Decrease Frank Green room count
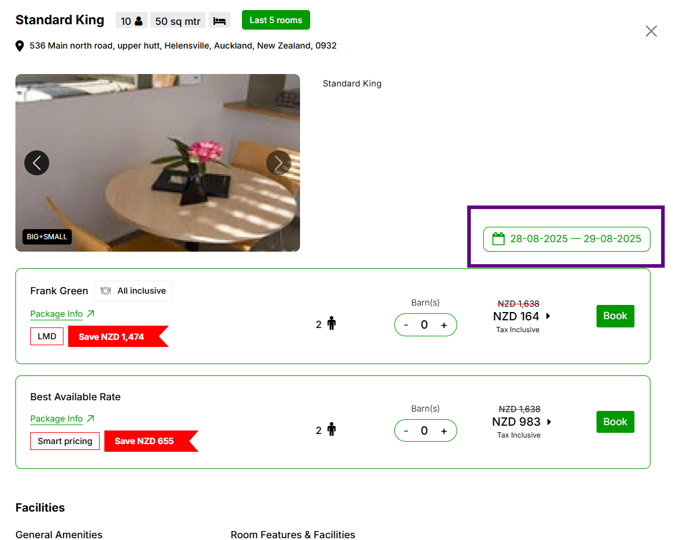The height and width of the screenshot is (540, 673). click(x=406, y=325)
